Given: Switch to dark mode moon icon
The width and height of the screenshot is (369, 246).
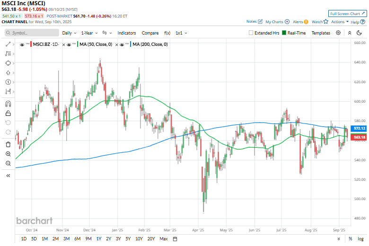Looking at the screenshot, I should [x=359, y=33].
